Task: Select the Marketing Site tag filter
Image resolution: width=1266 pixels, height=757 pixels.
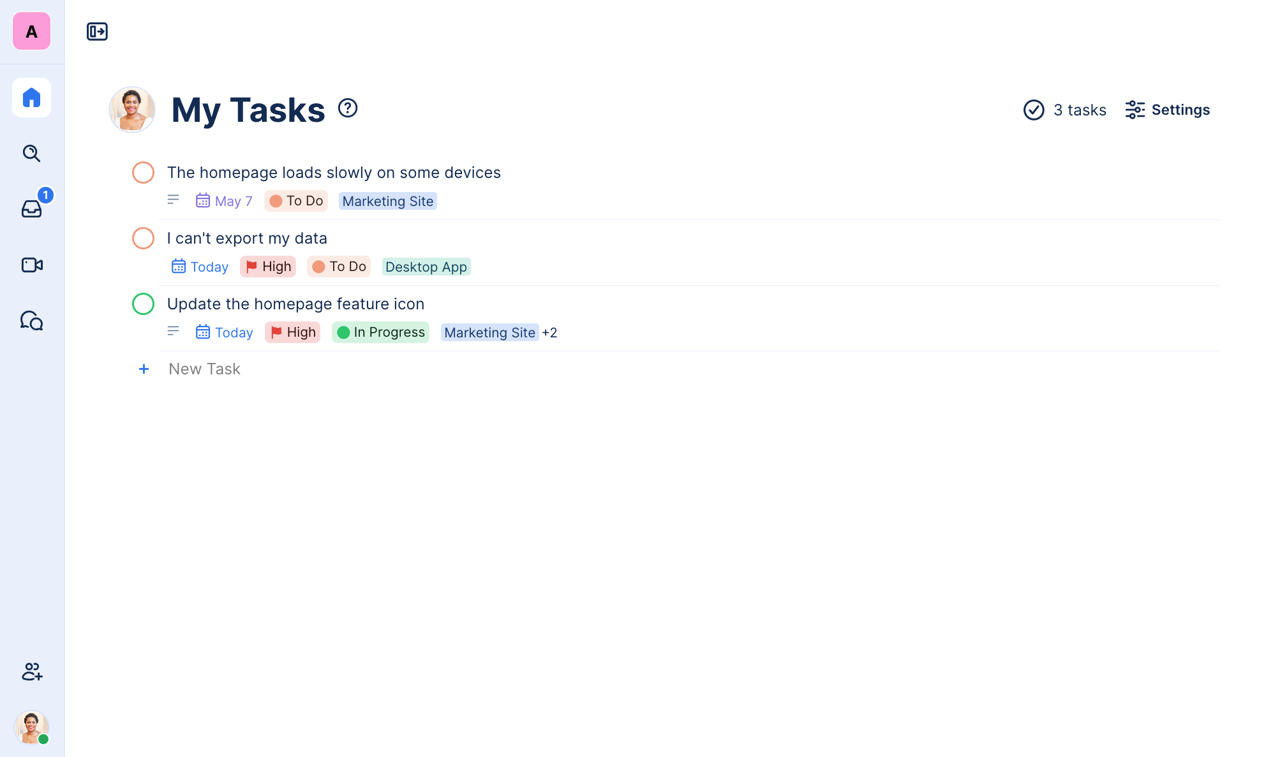Action: (388, 200)
